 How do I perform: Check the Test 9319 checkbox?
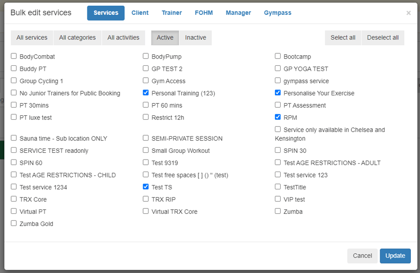pyautogui.click(x=146, y=162)
